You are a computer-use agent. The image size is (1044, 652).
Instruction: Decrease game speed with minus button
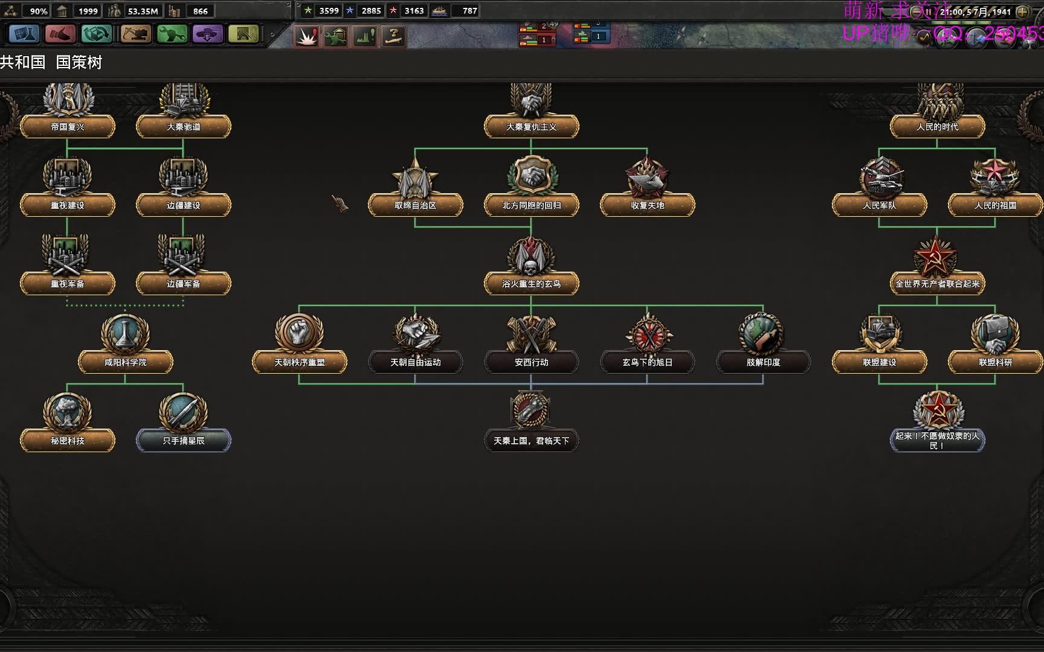tap(917, 11)
